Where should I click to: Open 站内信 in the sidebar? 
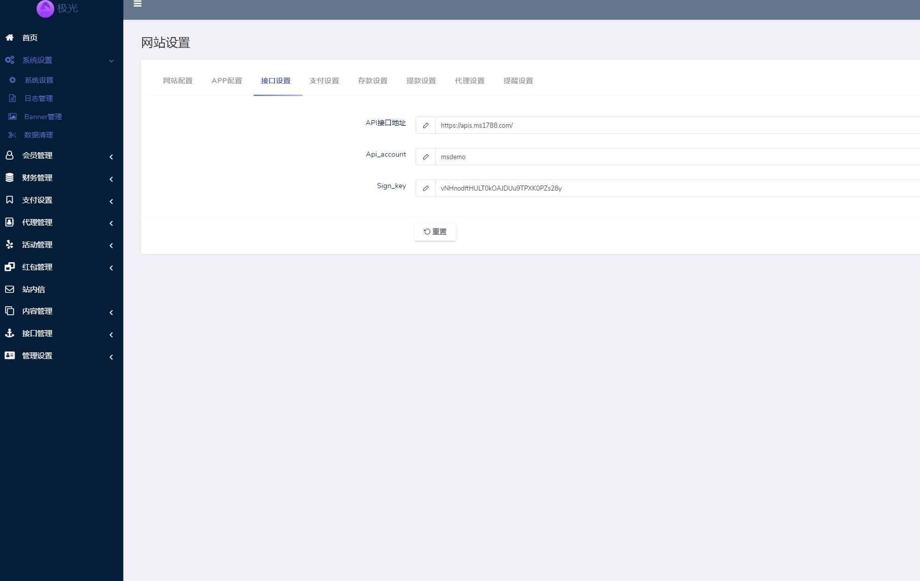(33, 289)
